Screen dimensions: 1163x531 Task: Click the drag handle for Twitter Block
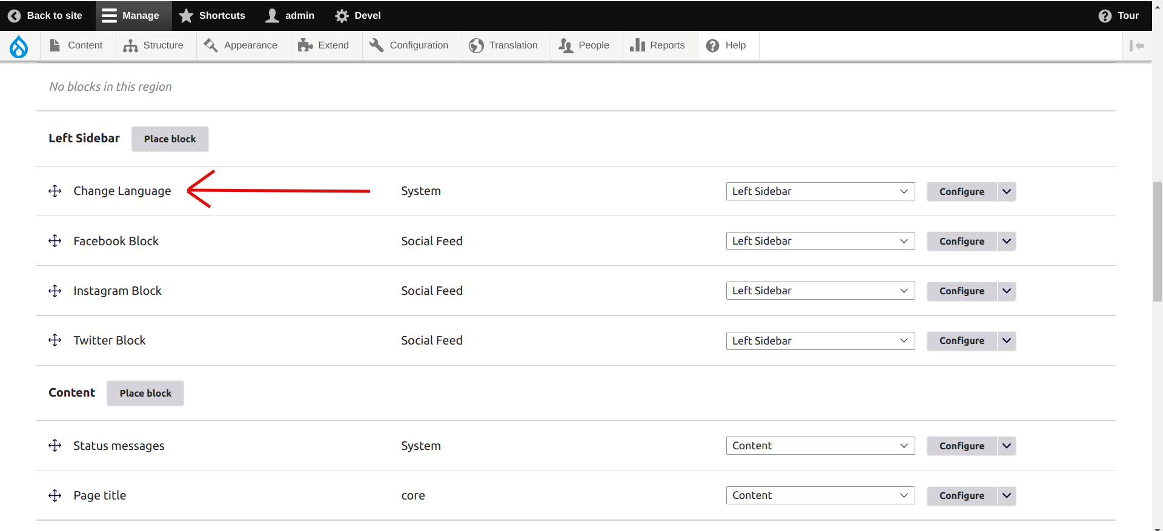click(55, 340)
